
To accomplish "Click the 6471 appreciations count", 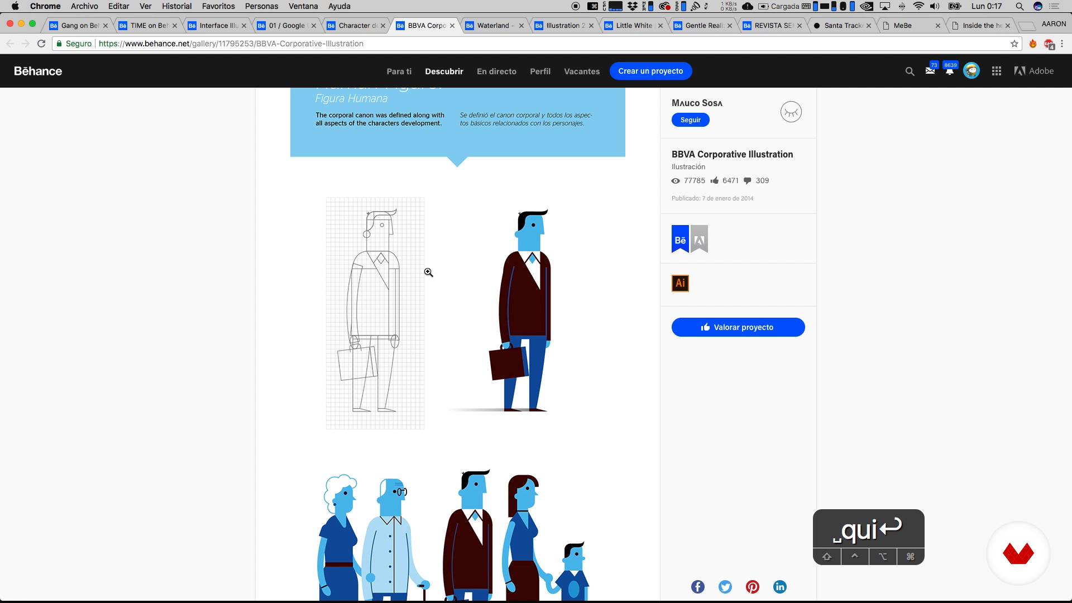I will pos(724,180).
